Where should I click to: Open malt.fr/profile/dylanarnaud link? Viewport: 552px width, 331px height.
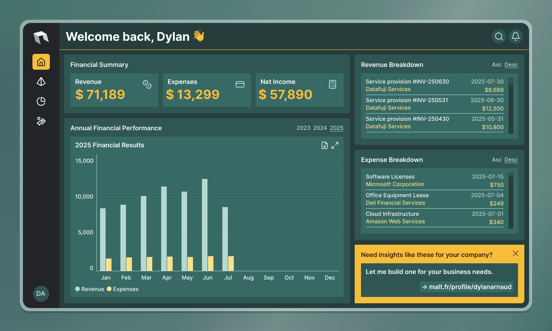tap(467, 287)
